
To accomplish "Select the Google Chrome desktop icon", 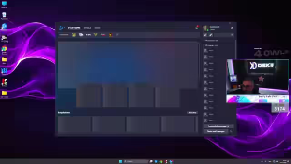I will click(x=4, y=50).
